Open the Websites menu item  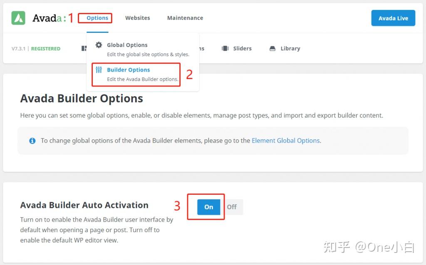(137, 18)
